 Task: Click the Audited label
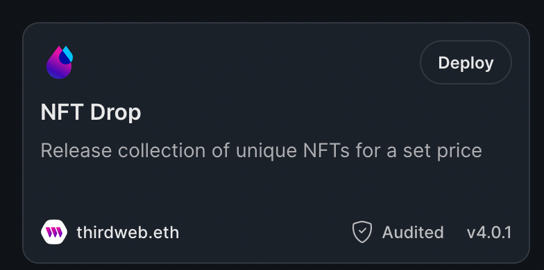pyautogui.click(x=412, y=233)
